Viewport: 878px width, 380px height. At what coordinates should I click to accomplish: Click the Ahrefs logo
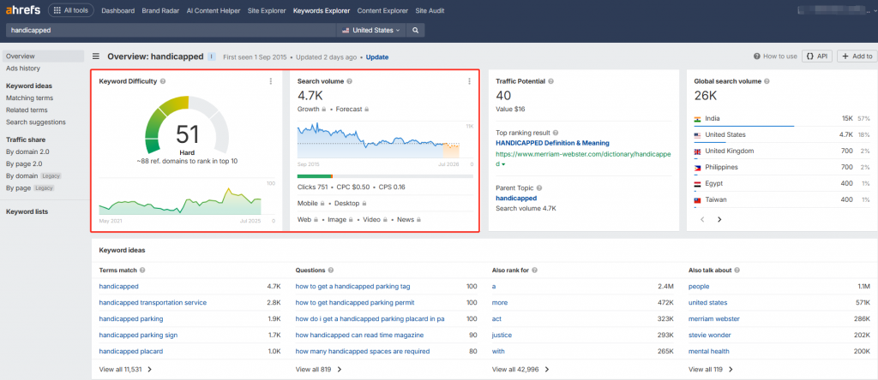[x=23, y=10]
